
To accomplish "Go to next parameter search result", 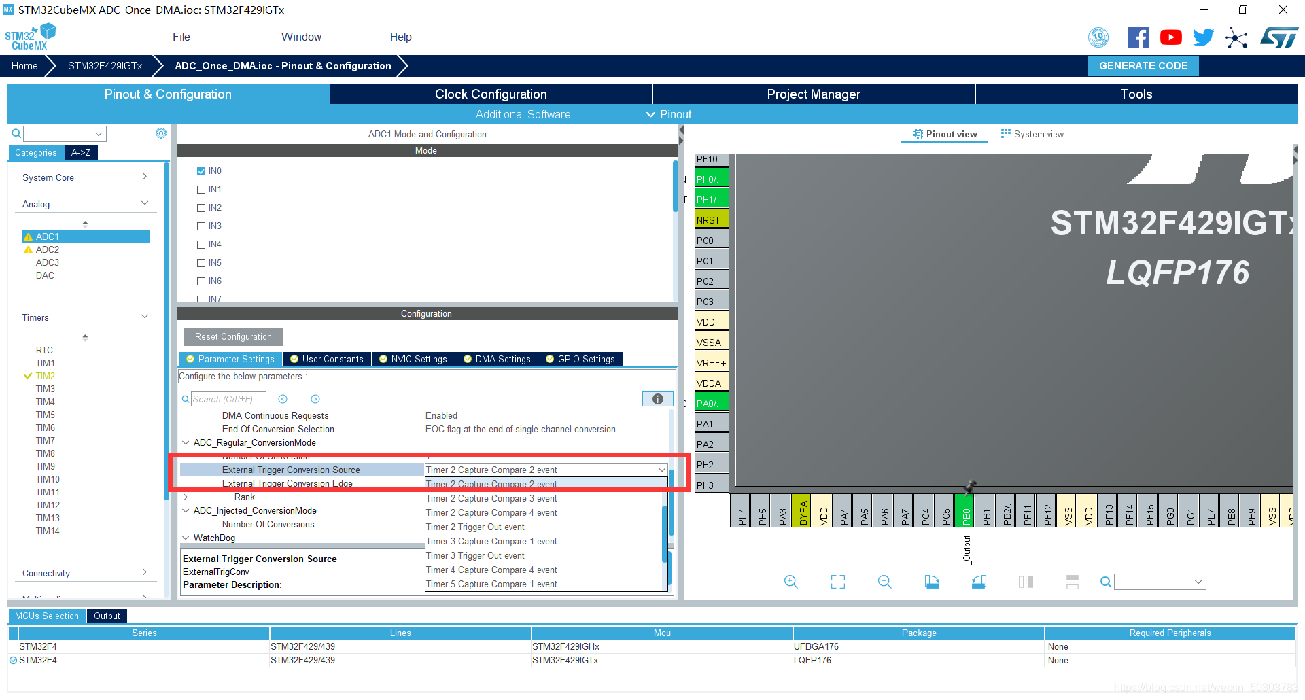I will [x=315, y=399].
